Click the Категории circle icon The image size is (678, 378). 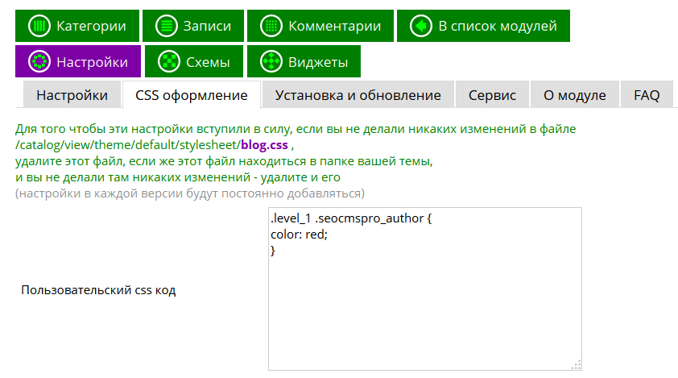point(39,27)
